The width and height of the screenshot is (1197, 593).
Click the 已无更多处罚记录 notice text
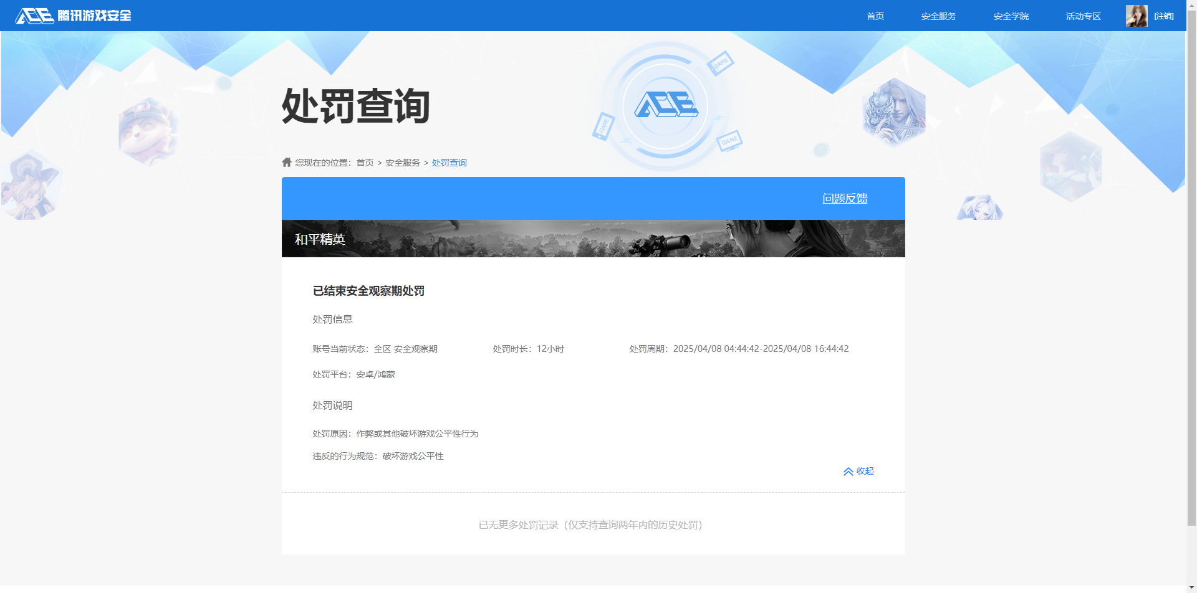[x=590, y=525]
